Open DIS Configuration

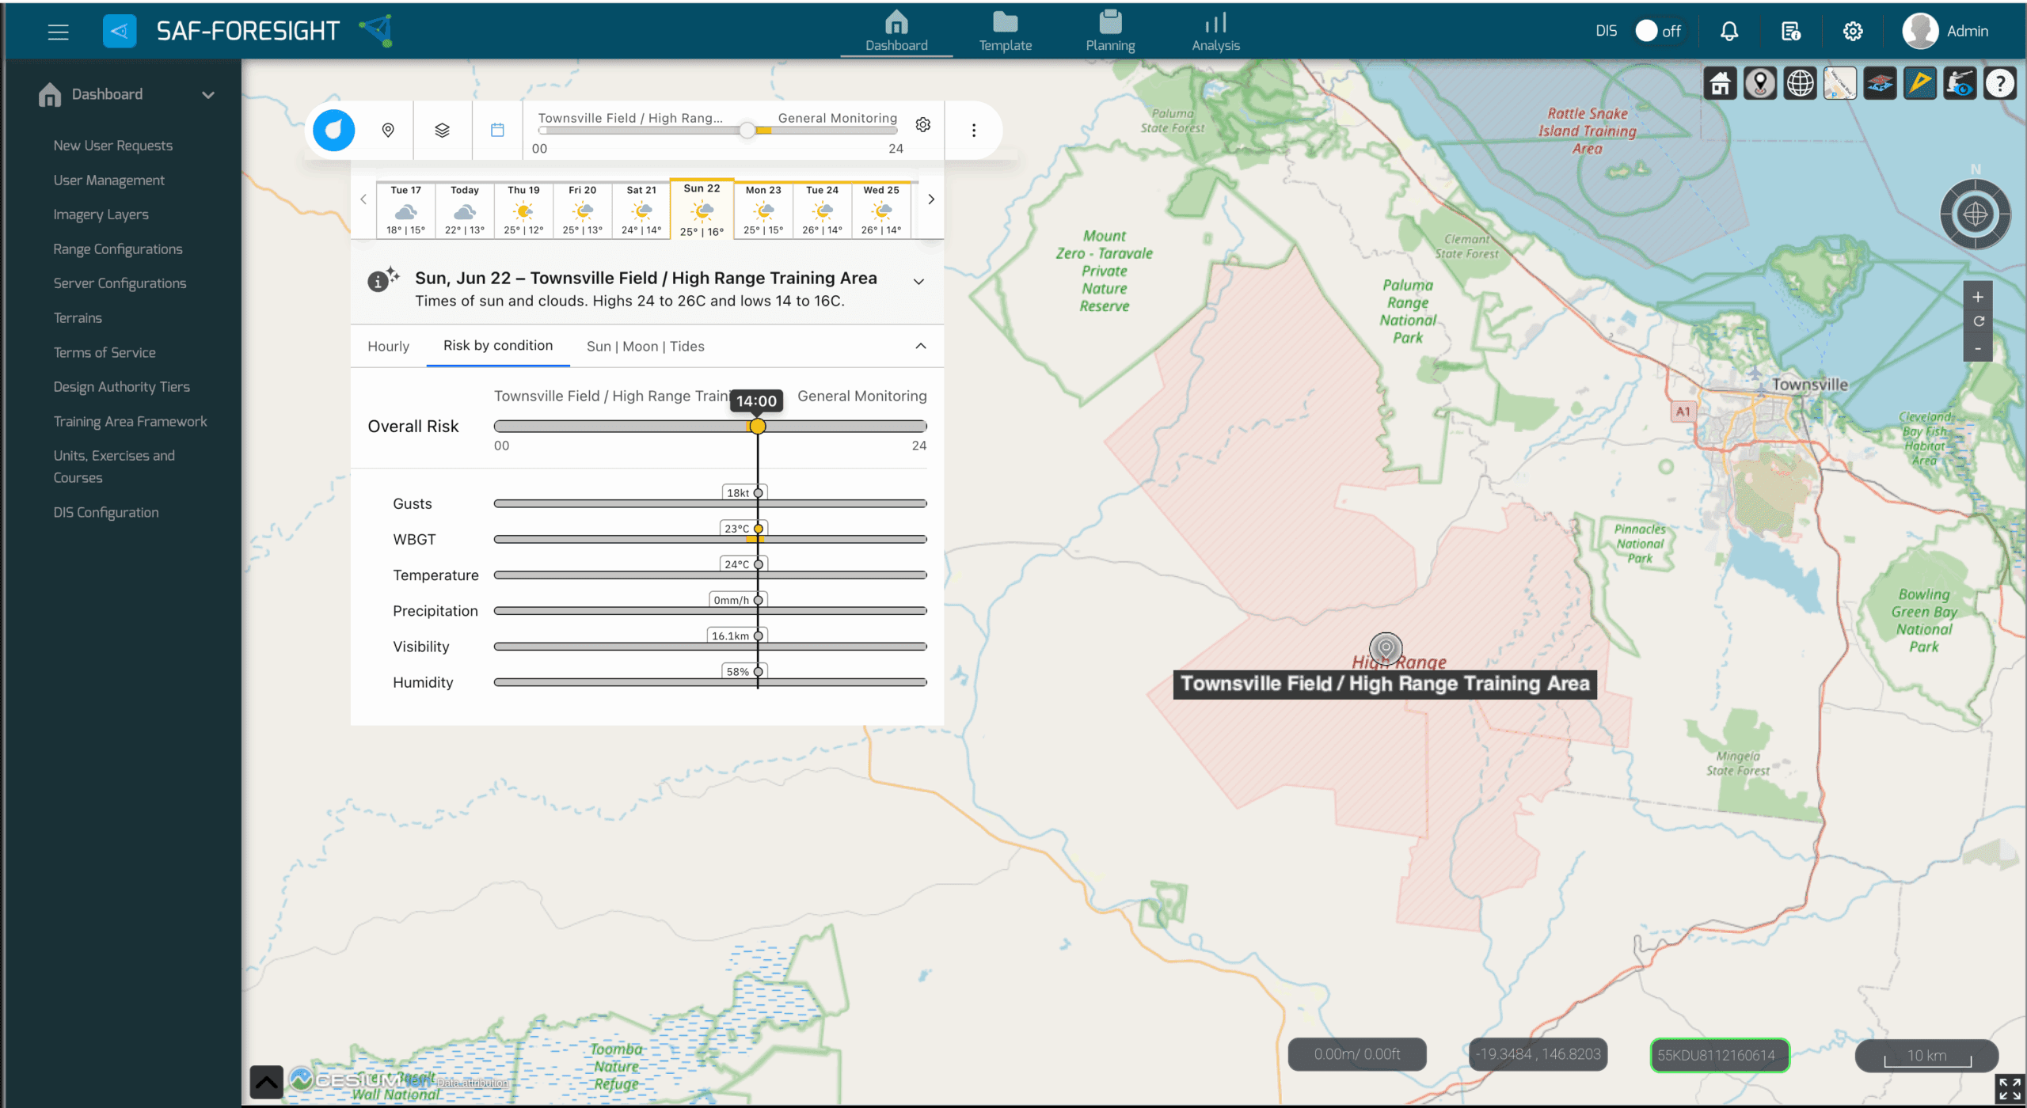tap(106, 513)
